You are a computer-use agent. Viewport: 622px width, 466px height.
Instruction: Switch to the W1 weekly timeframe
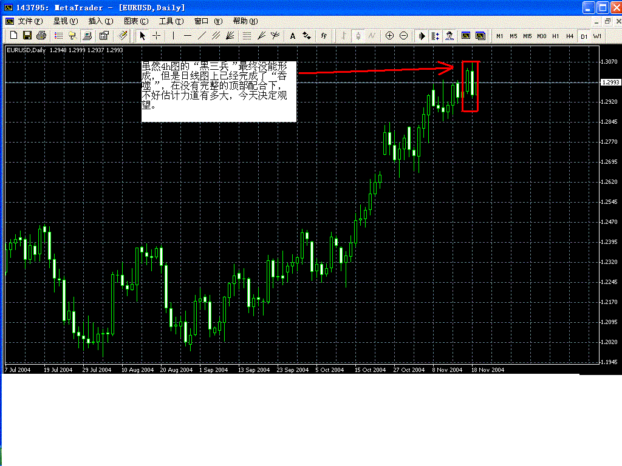coord(598,36)
